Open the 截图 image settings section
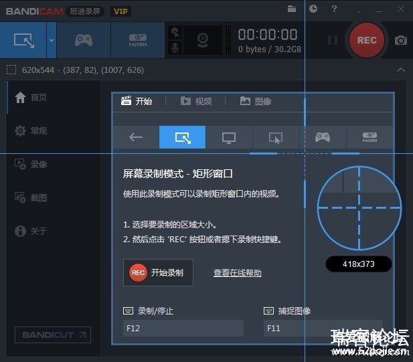 (x=31, y=197)
